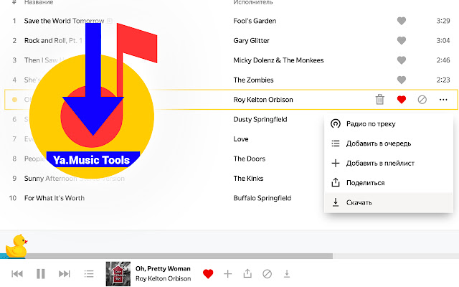
Task: Skip to next track in player
Action: tap(65, 274)
